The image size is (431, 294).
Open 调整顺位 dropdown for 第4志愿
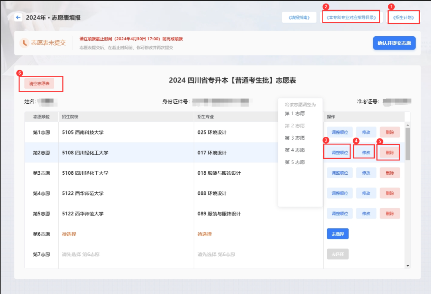point(340,193)
